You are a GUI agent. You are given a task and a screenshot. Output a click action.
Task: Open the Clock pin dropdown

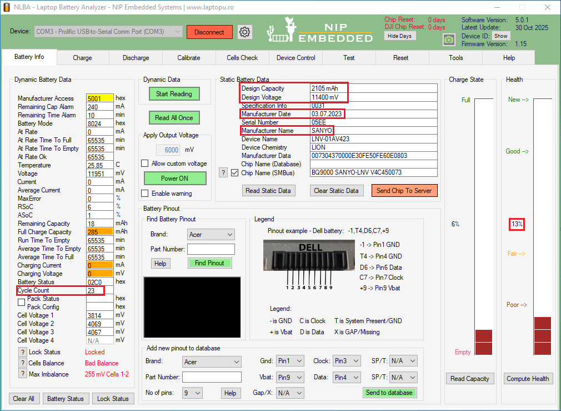coord(347,361)
